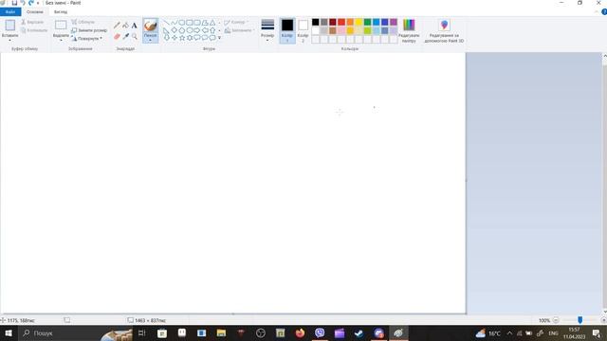Click the ENG language indicator
607x341 pixels.
coord(554,333)
